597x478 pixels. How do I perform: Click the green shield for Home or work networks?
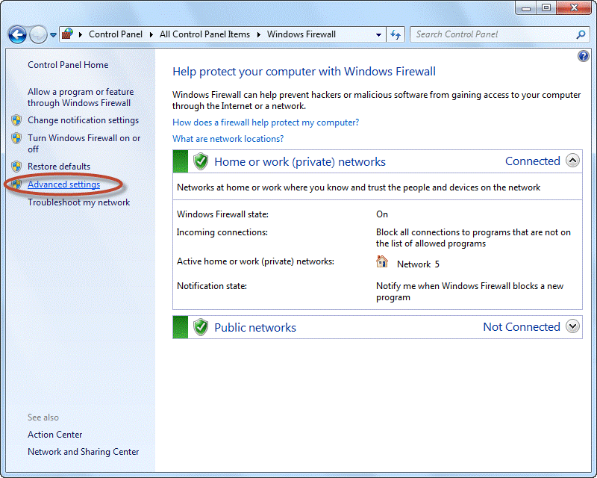tap(200, 160)
